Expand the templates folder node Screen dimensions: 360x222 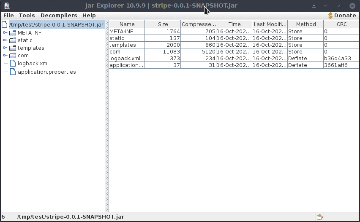coord(5,48)
